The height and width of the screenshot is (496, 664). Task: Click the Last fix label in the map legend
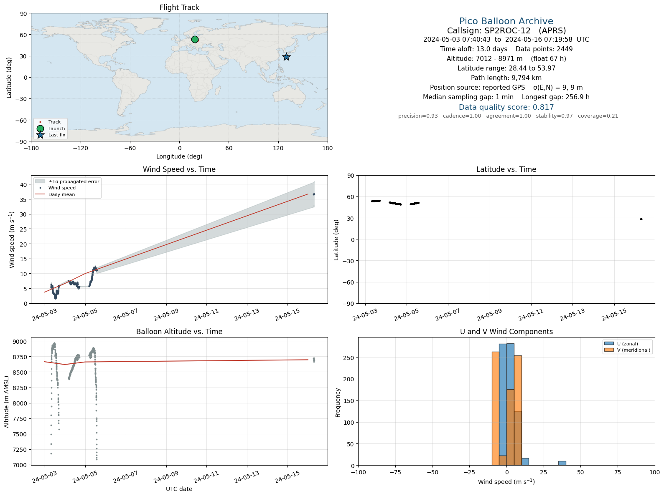coord(57,135)
